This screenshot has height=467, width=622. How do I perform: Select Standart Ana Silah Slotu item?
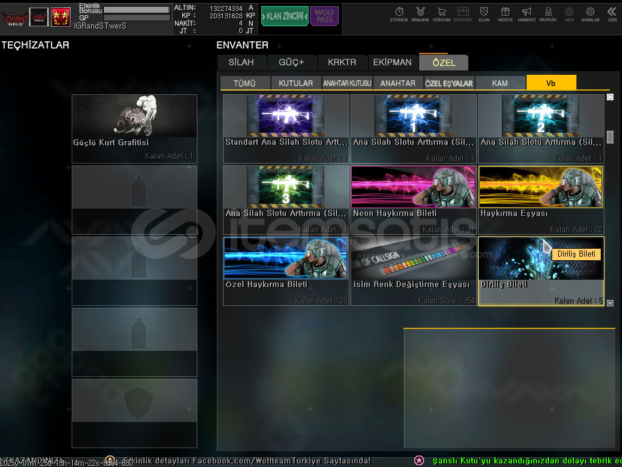tap(286, 129)
